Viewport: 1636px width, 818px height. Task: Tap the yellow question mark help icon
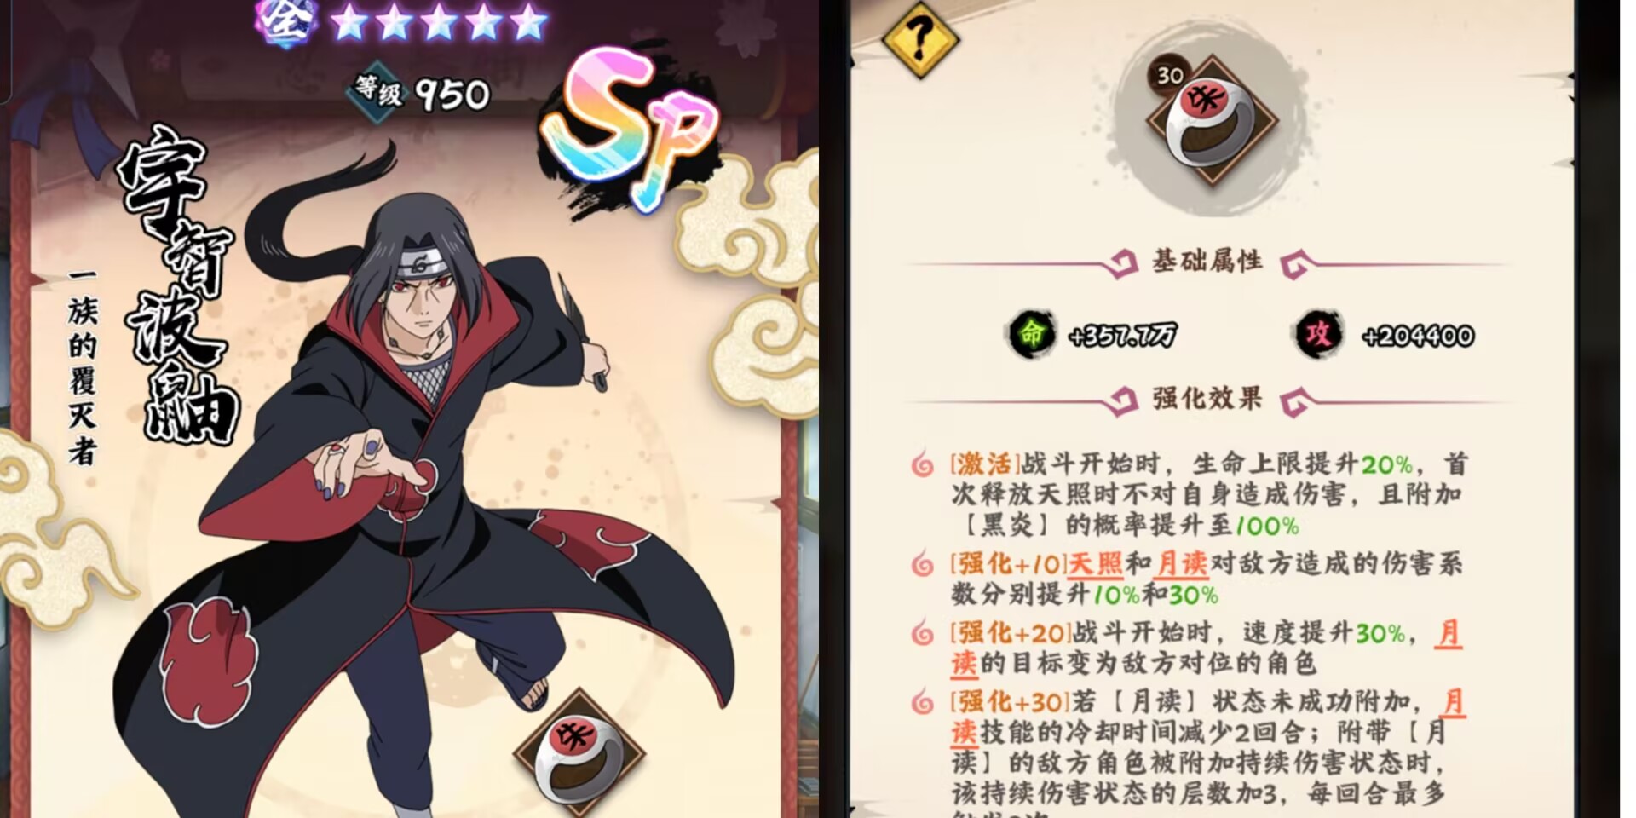(x=919, y=39)
